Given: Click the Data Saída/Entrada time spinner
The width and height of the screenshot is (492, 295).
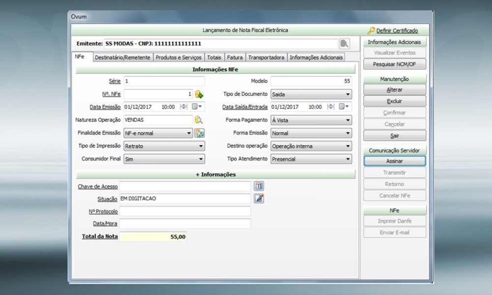Looking at the screenshot, I should [331, 107].
